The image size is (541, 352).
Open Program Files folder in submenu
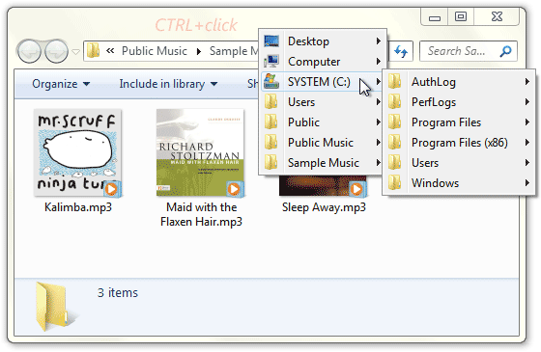pyautogui.click(x=459, y=122)
